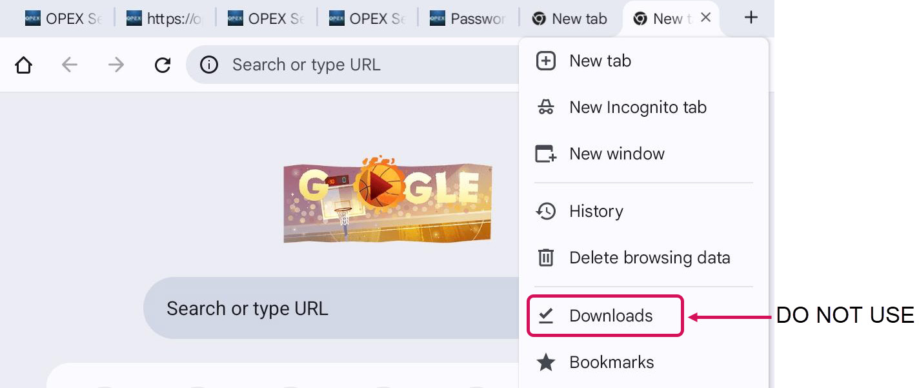Click the History clock icon

[x=546, y=211]
